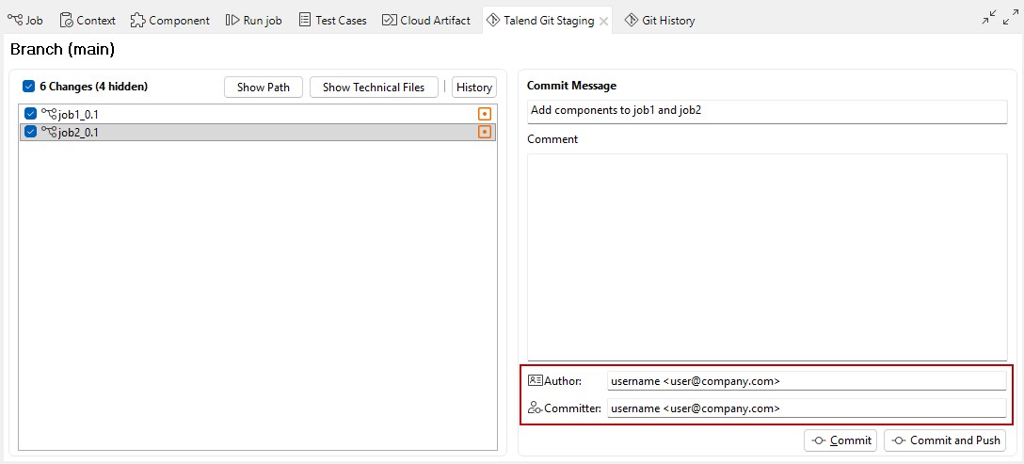Click the Talend Git Staging tab icon
This screenshot has width=1024, height=464.
[x=494, y=21]
